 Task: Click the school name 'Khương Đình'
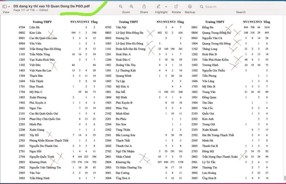point(38,162)
